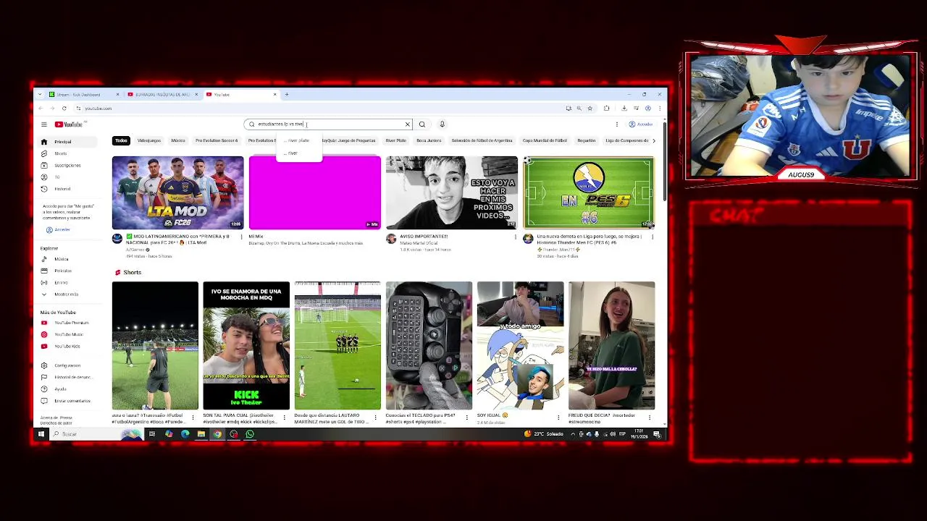Bookmark this page with the star icon
The image size is (927, 521).
tap(590, 109)
